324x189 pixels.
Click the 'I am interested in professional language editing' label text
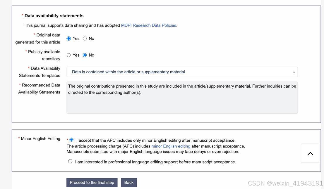pos(155,162)
